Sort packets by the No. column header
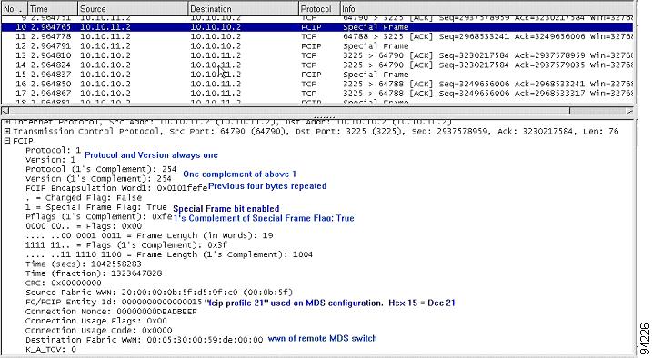The height and width of the screenshot is (358, 652). [x=15, y=9]
